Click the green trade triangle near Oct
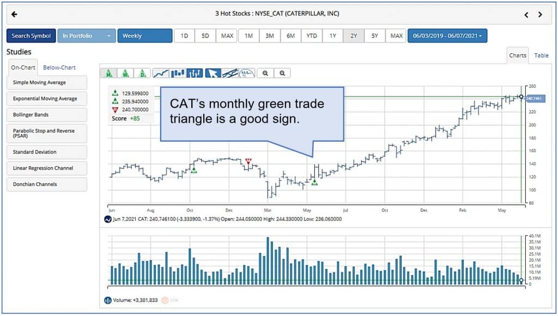558x316 pixels. tap(194, 171)
